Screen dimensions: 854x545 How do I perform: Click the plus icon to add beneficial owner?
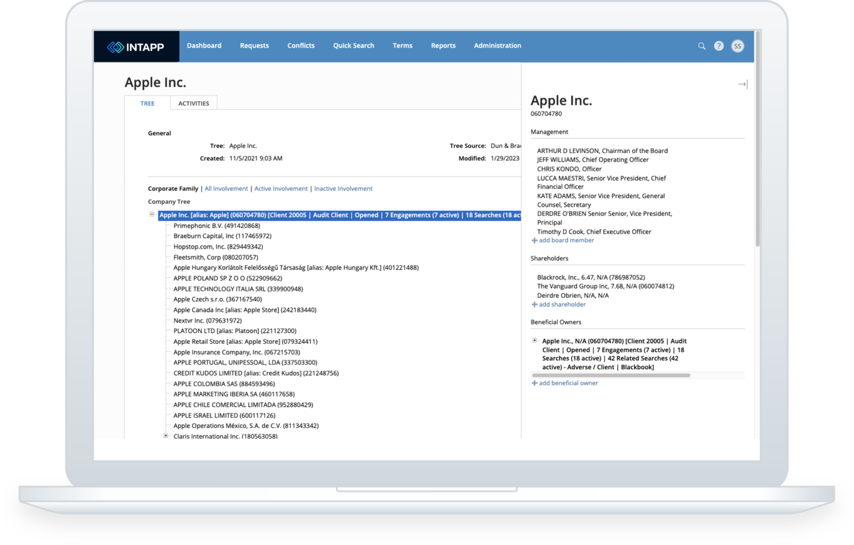pos(534,383)
